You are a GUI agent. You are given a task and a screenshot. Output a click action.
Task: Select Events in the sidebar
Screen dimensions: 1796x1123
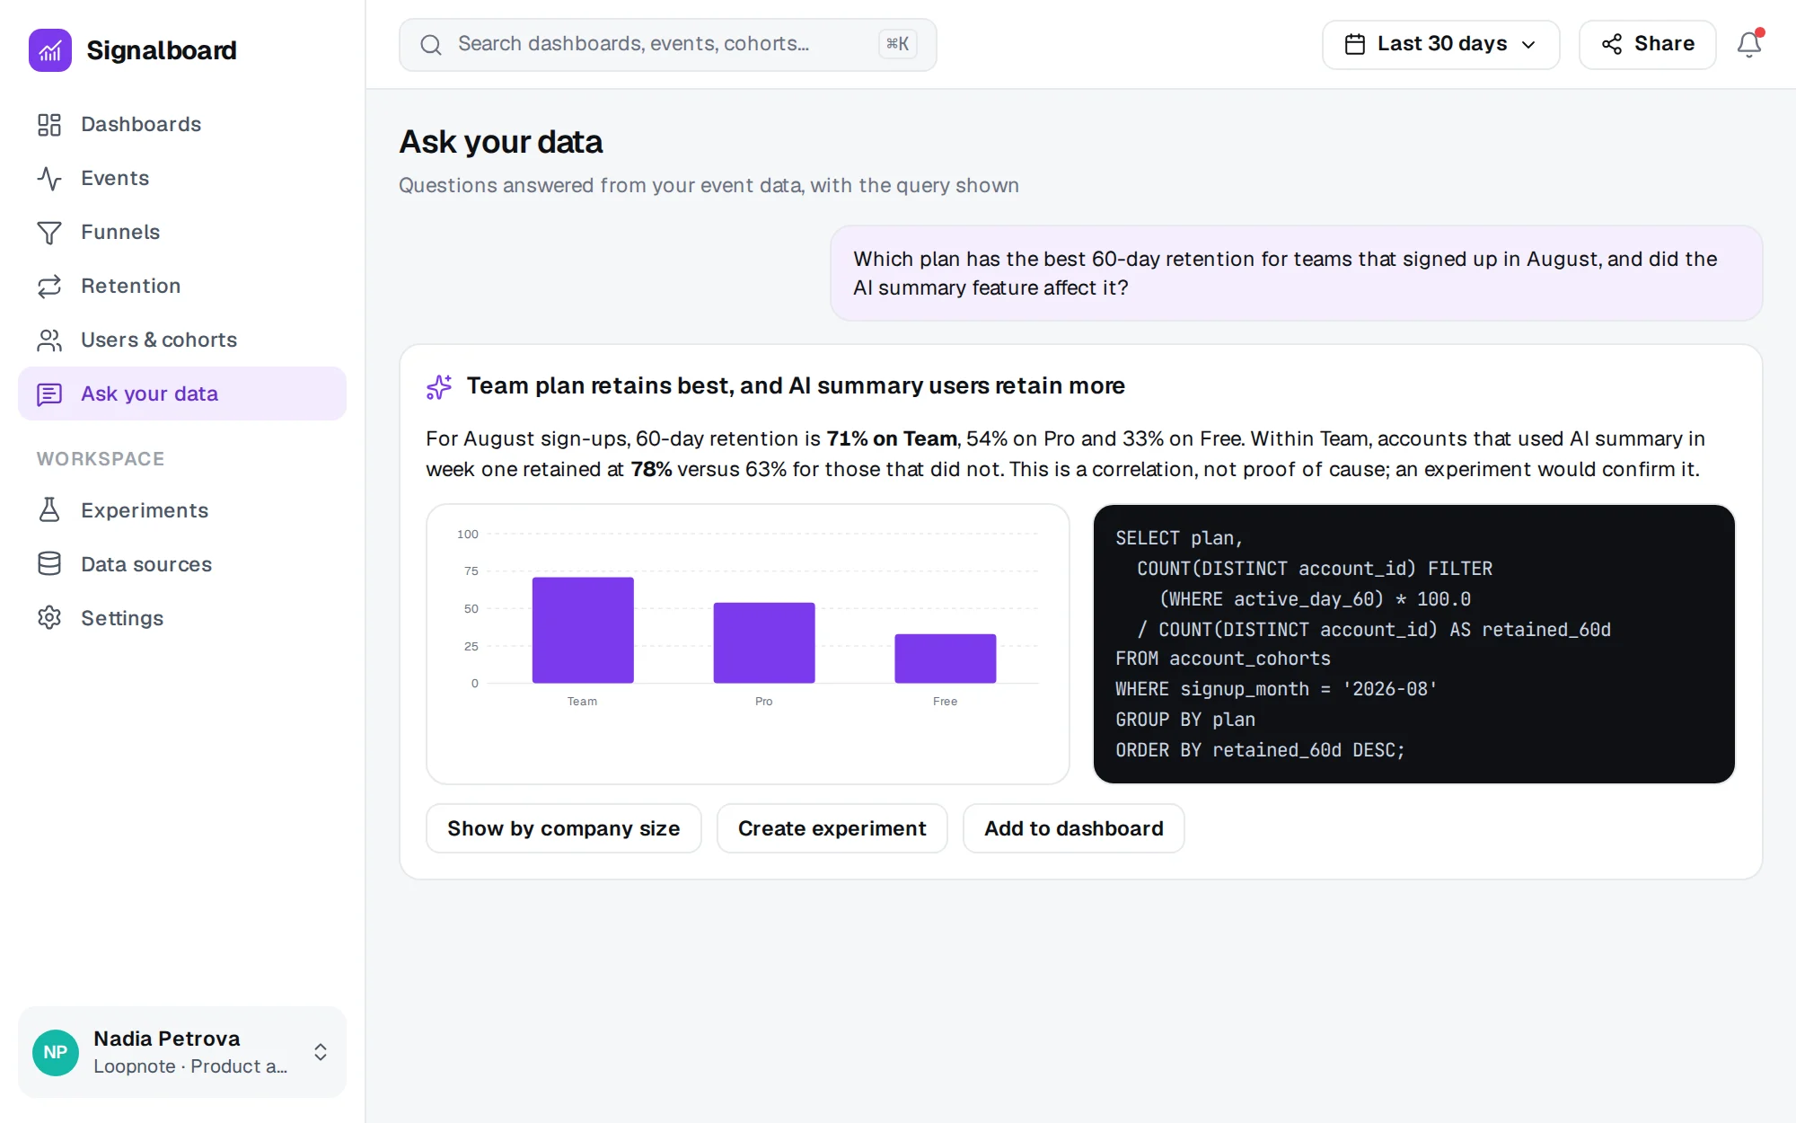[182, 178]
